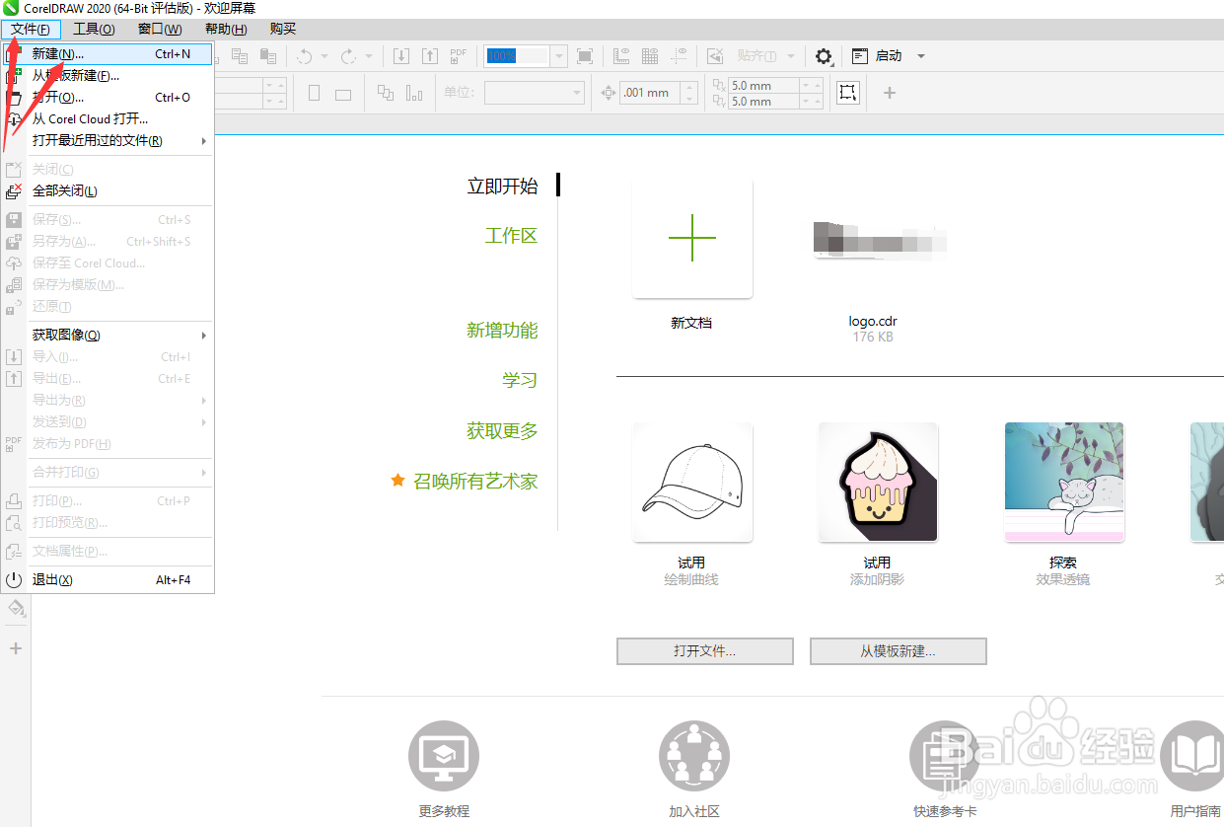
Task: Click the star icon by 召唤所有艺术家
Action: click(x=397, y=481)
